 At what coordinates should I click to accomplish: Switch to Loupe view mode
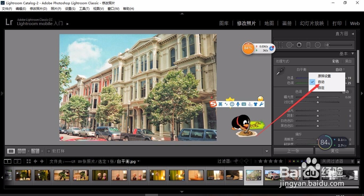coord(11,151)
